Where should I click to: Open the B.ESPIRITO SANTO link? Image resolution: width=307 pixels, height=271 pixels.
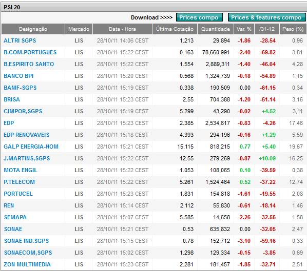(x=29, y=64)
